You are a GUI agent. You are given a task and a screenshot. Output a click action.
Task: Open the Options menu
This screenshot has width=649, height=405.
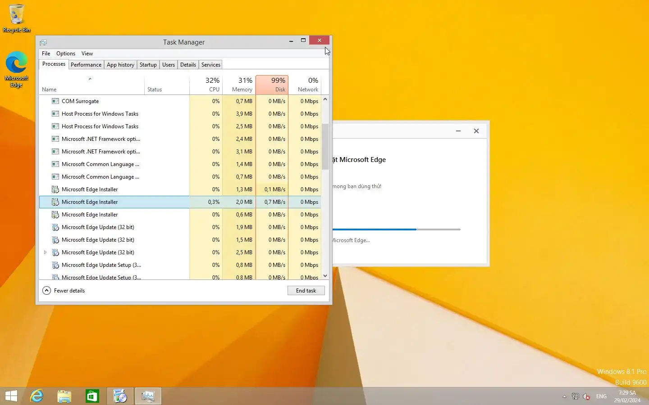point(66,54)
